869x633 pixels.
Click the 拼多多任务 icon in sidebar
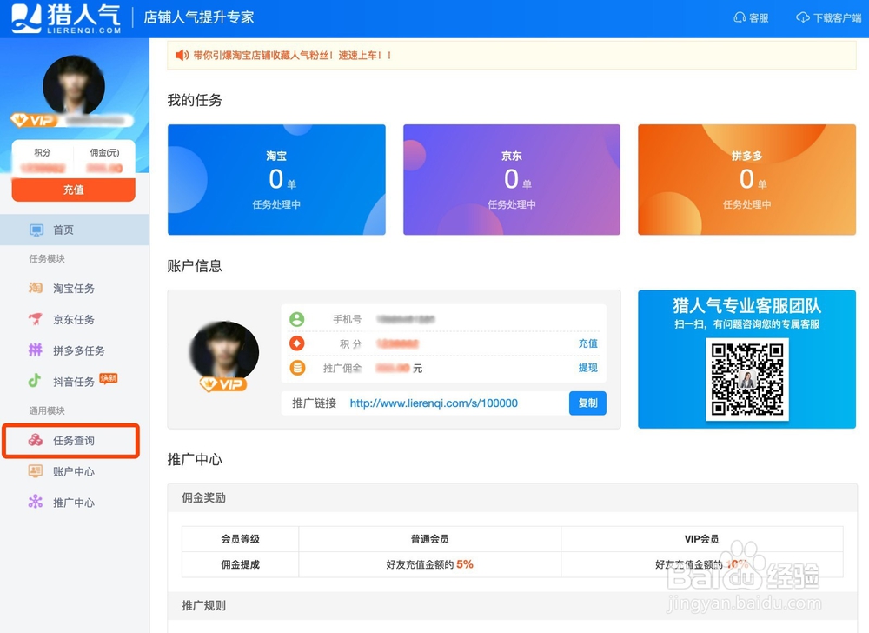coord(36,350)
